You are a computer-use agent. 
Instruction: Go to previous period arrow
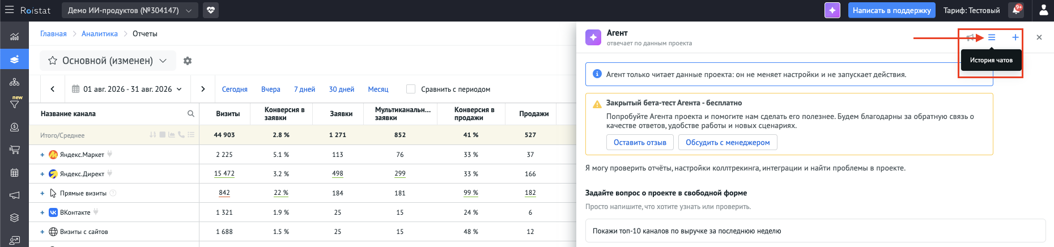coord(53,89)
